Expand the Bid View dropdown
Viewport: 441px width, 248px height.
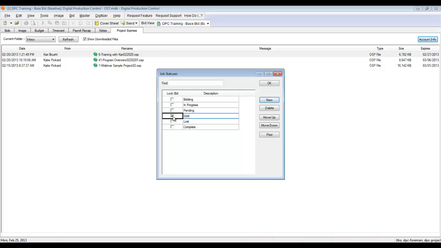click(208, 23)
